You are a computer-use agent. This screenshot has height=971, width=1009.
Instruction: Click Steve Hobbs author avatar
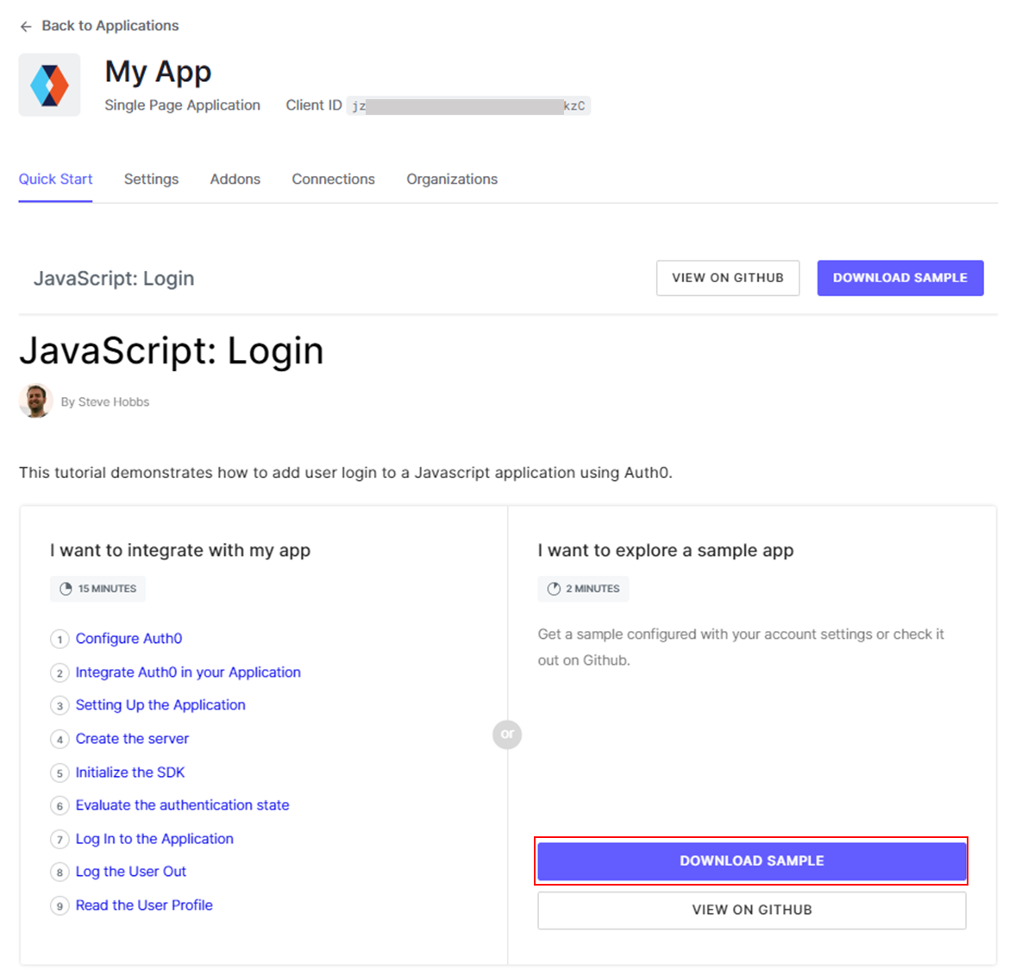(36, 401)
